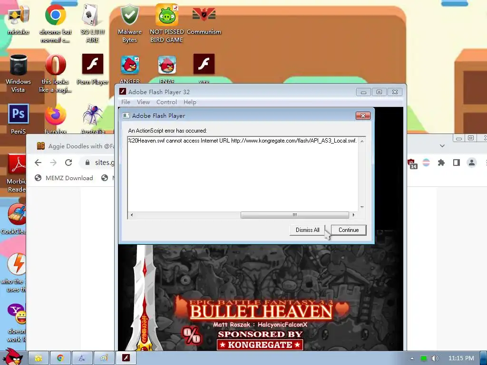Open the orange lightning bolt desktop icon
Viewport: 487px width, 365px height.
click(15, 272)
